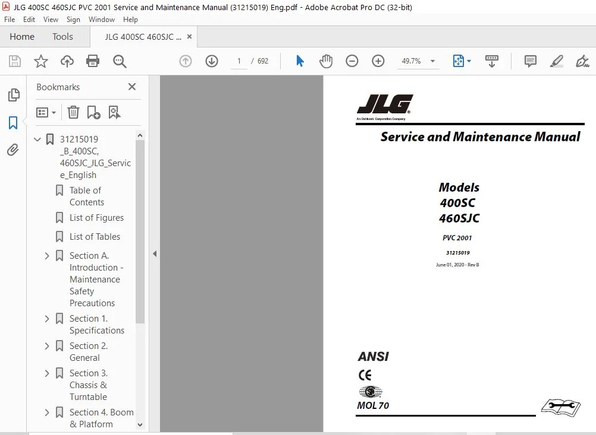Go to next page arrow

click(x=212, y=61)
